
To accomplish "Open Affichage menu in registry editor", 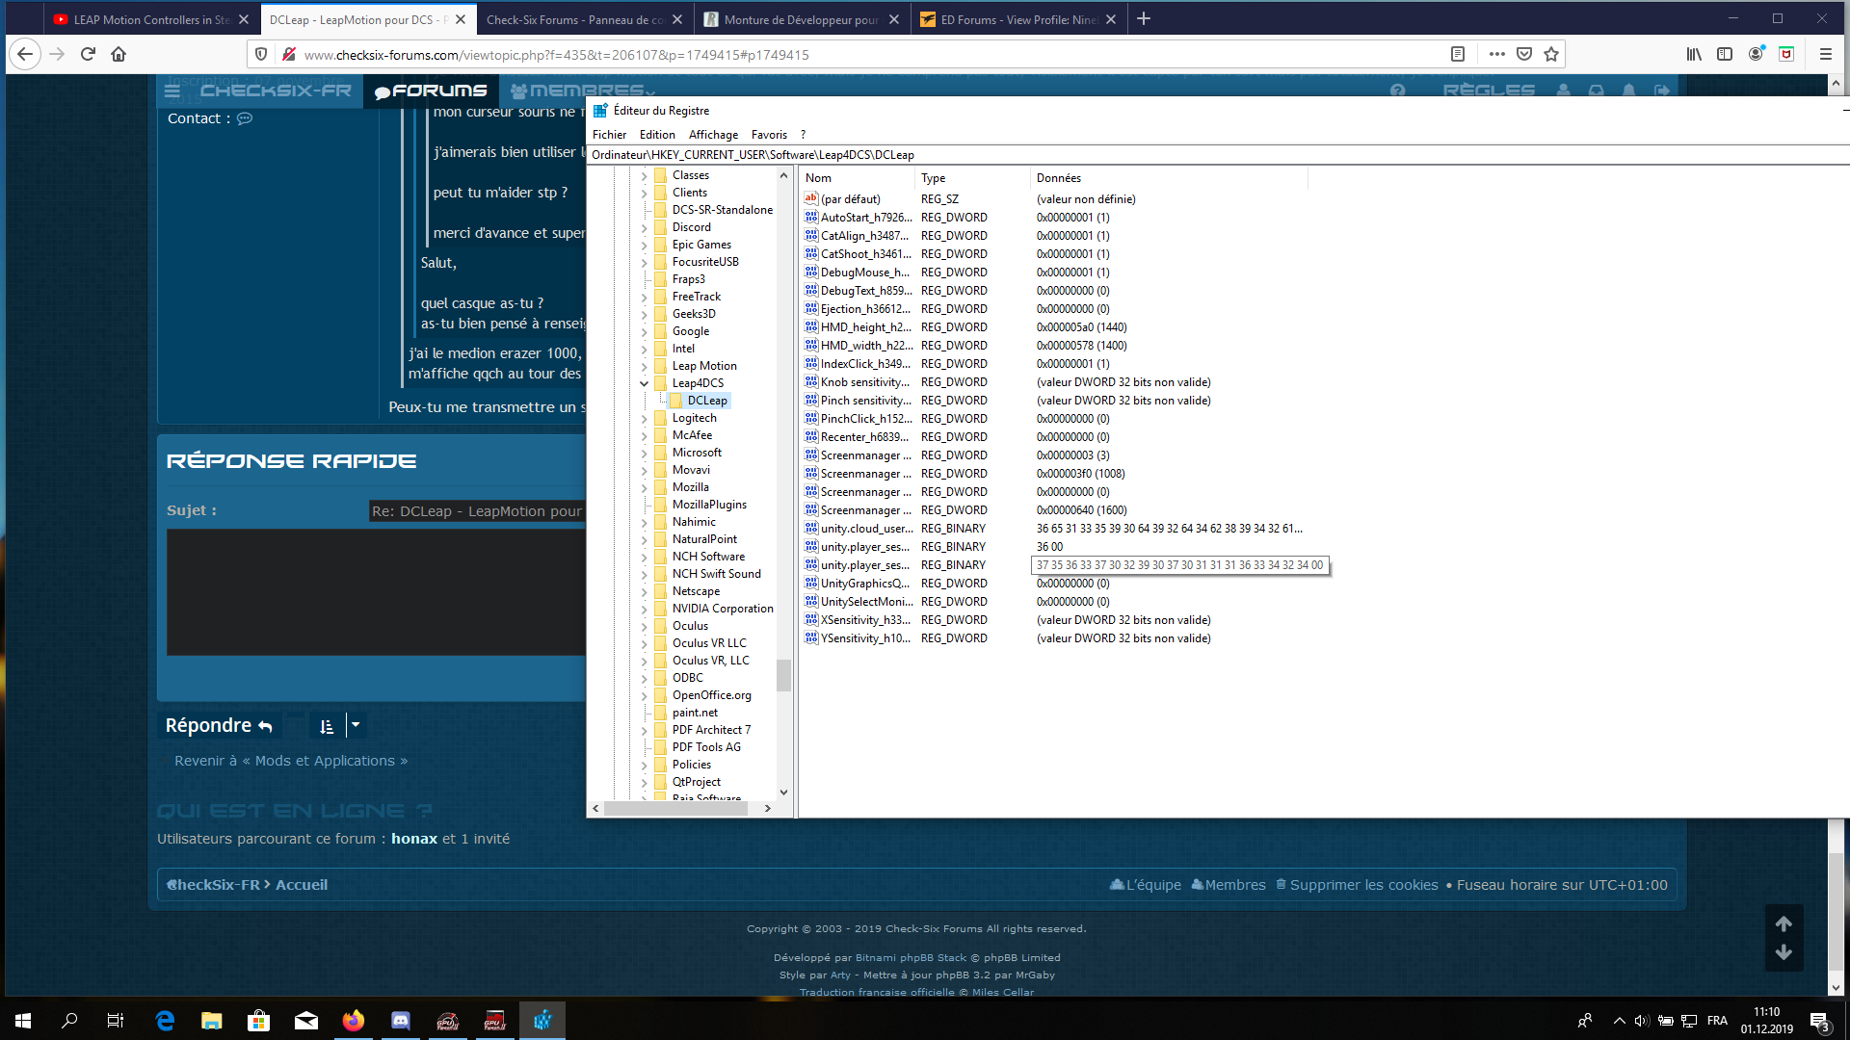I will pos(713,135).
